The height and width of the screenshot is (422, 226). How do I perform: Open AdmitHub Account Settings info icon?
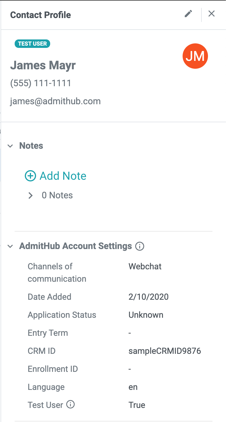click(140, 246)
